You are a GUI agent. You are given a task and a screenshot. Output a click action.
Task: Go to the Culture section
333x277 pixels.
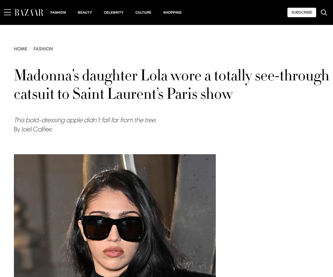tap(143, 12)
